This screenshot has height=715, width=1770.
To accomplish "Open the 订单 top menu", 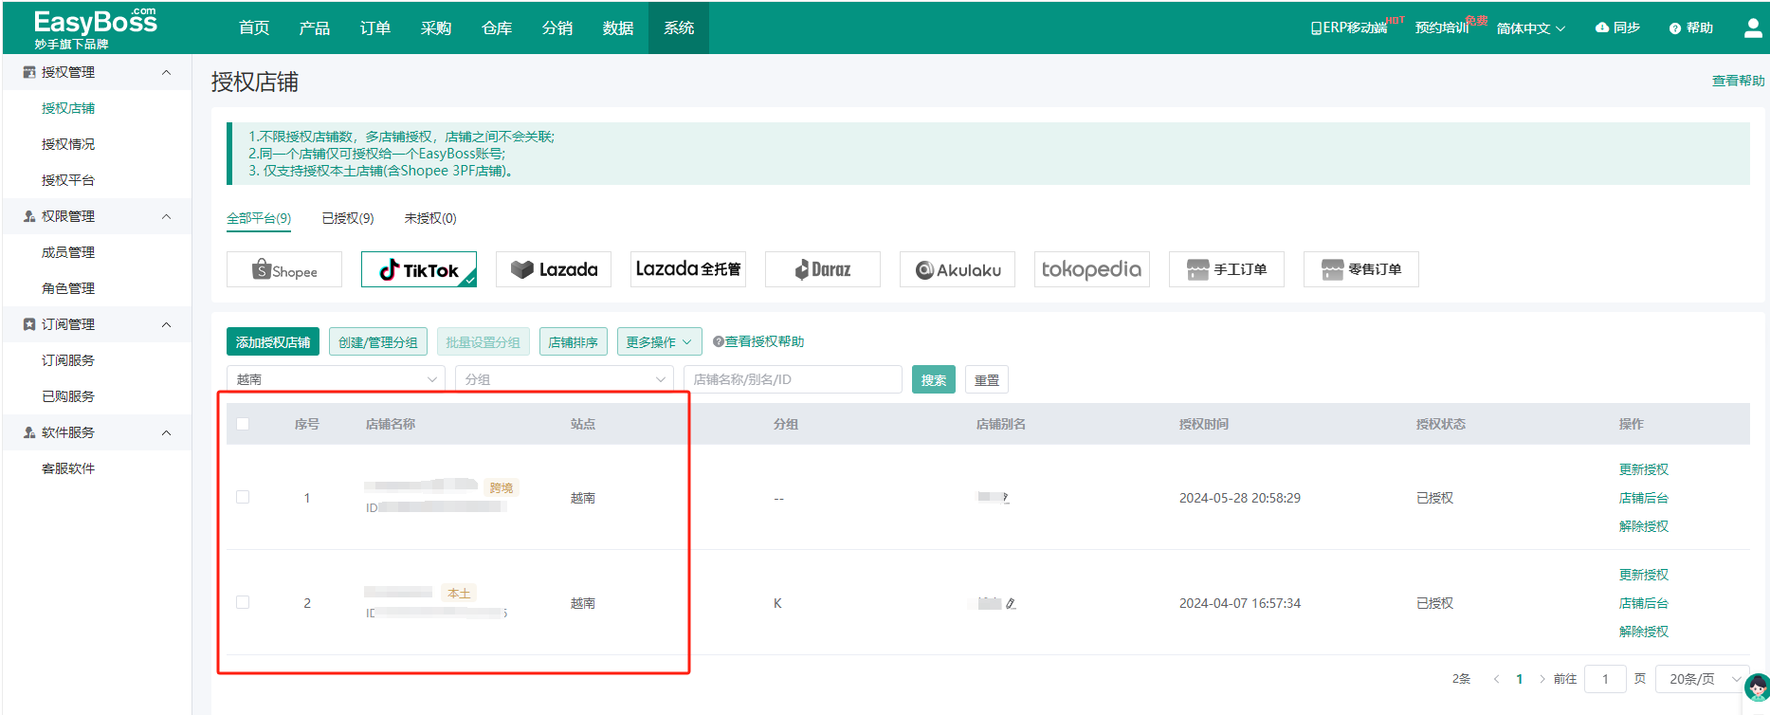I will point(375,28).
